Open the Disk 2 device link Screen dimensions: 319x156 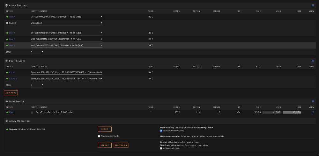(12, 39)
